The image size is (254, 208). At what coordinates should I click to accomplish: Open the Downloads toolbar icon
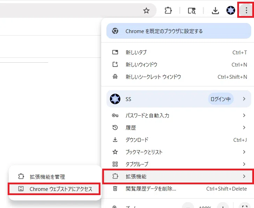pyautogui.click(x=215, y=11)
